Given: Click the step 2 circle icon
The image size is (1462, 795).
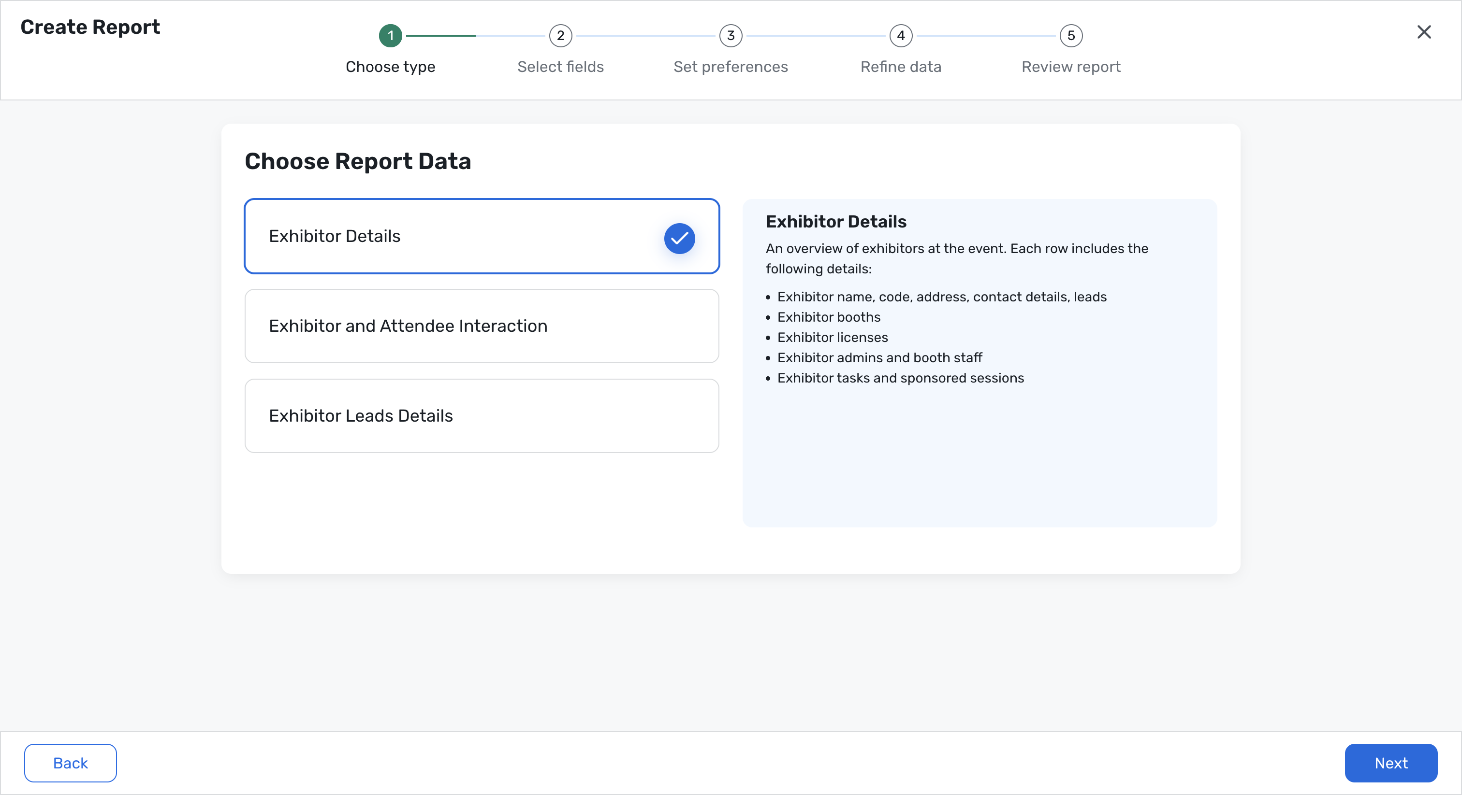Looking at the screenshot, I should click(x=560, y=36).
